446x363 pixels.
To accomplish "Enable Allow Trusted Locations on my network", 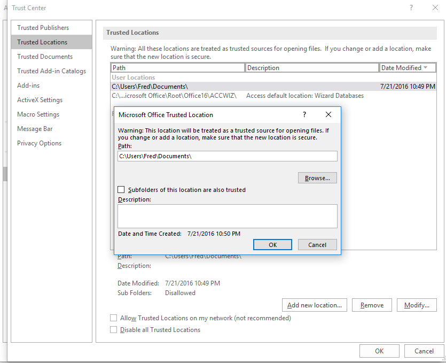I will point(113,318).
